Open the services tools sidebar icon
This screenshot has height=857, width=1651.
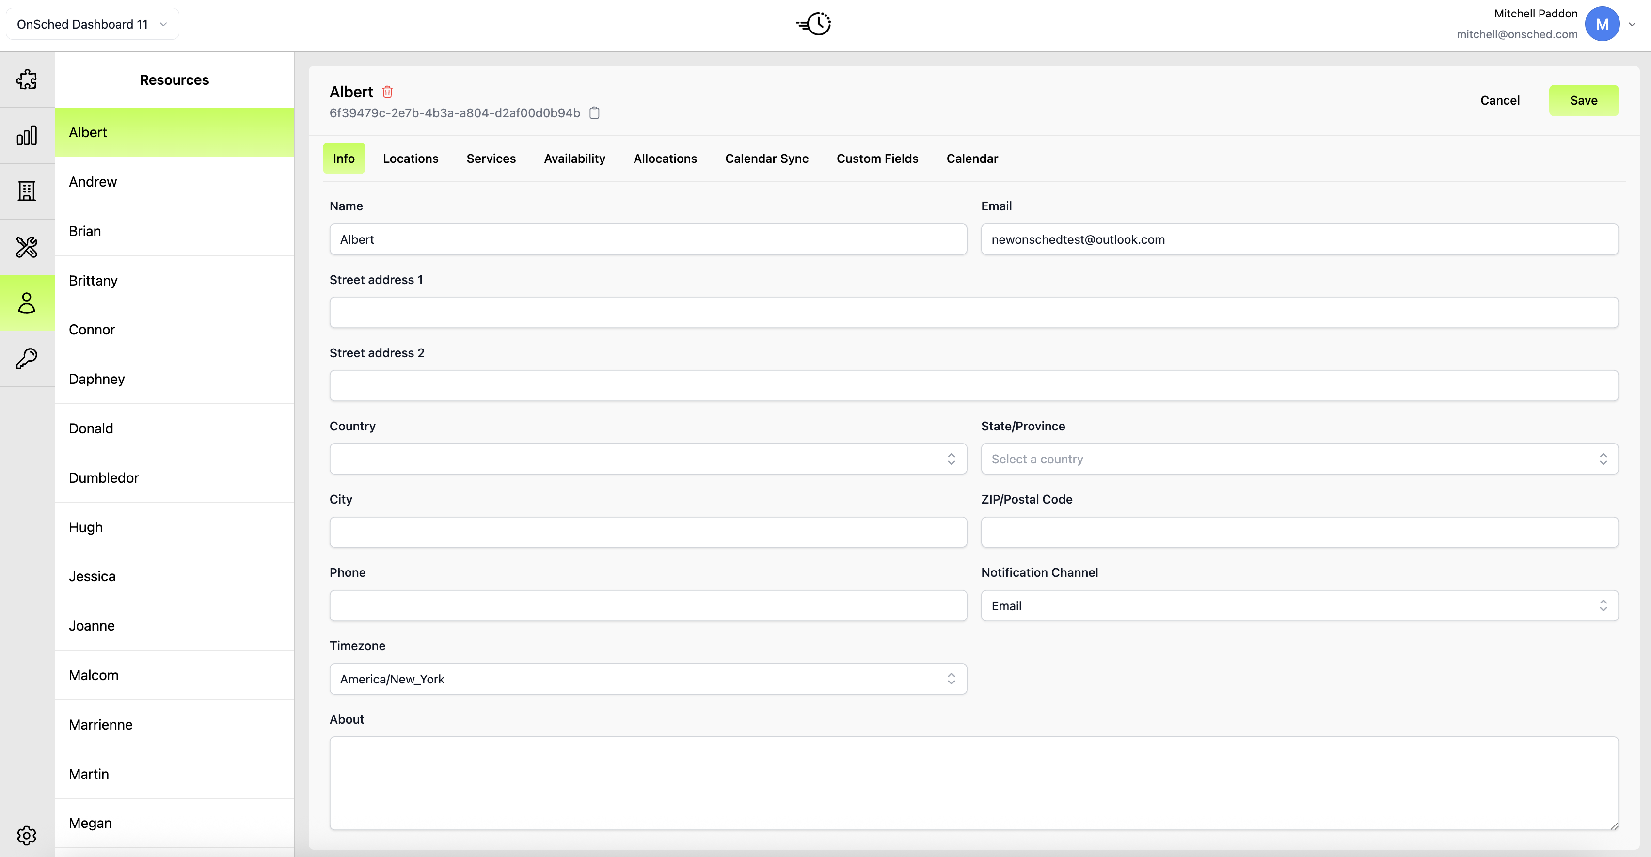pos(26,247)
